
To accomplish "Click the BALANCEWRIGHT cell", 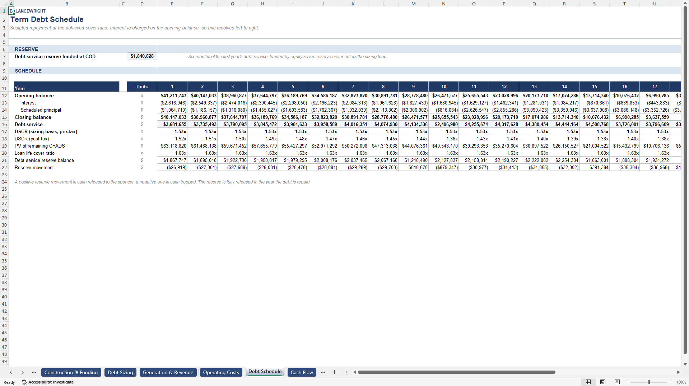I will [x=28, y=11].
